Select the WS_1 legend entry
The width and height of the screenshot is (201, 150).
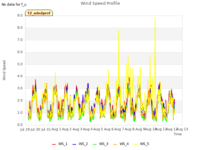[x=60, y=144]
